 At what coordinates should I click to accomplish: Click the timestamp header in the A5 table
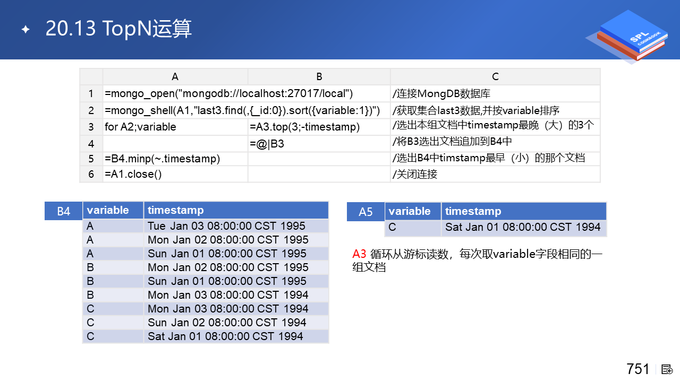(524, 211)
